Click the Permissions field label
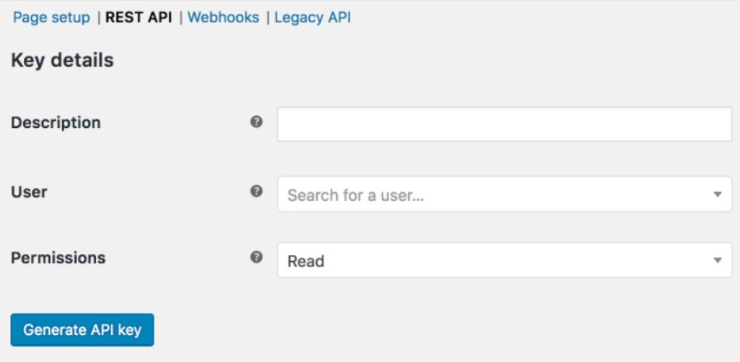This screenshot has height=362, width=740. [x=58, y=258]
